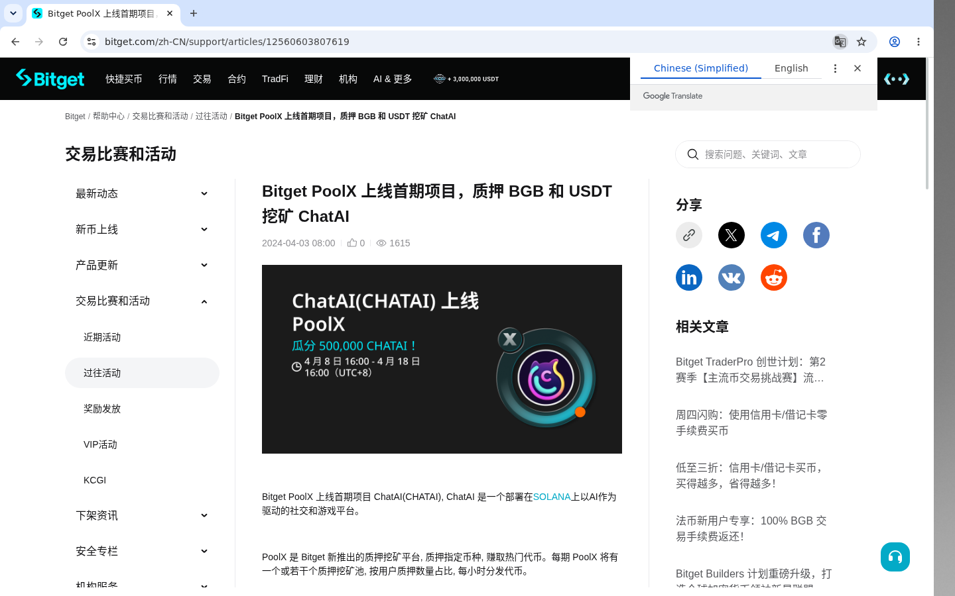The image size is (955, 596).
Task: Click 过往活动 breadcrumb link
Action: point(212,117)
